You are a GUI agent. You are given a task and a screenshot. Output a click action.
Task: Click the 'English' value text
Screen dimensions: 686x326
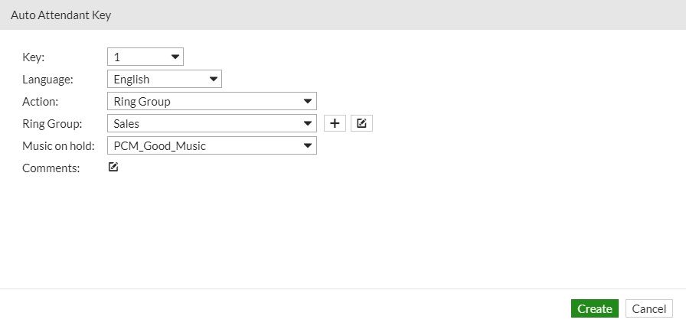pos(131,79)
